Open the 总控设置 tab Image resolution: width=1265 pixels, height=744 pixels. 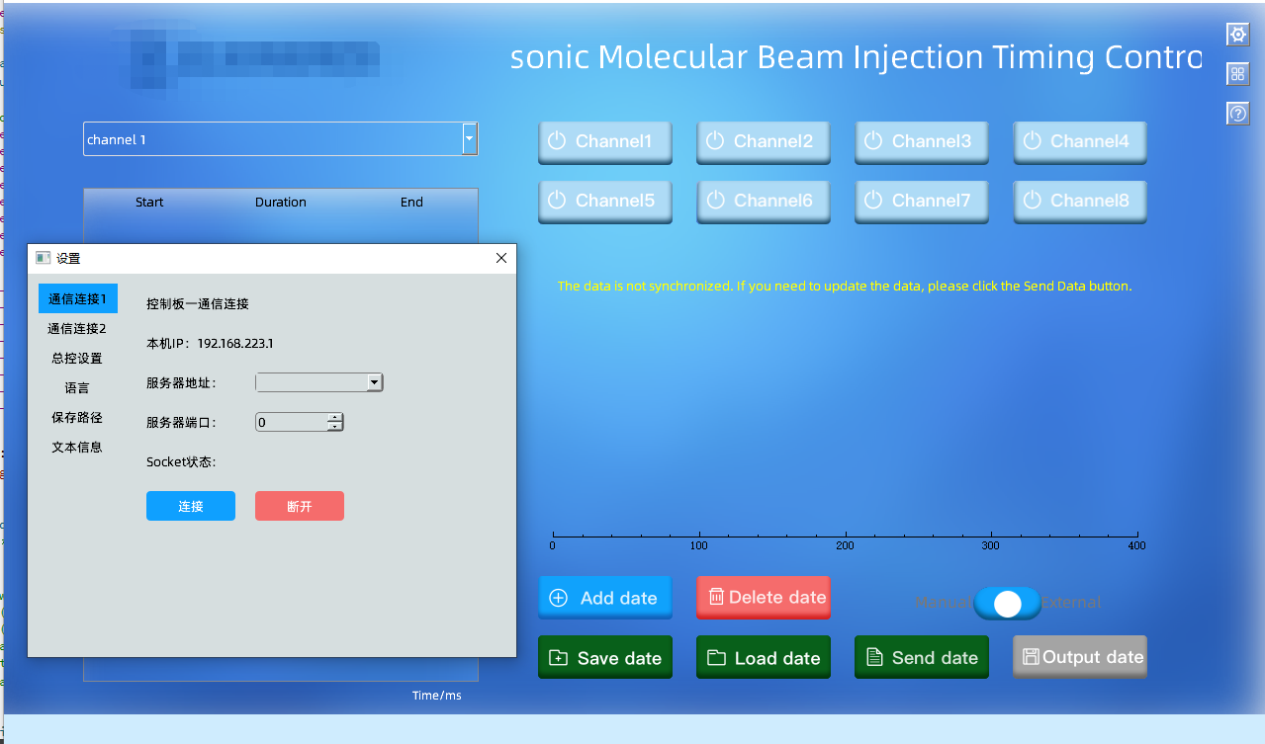77,358
